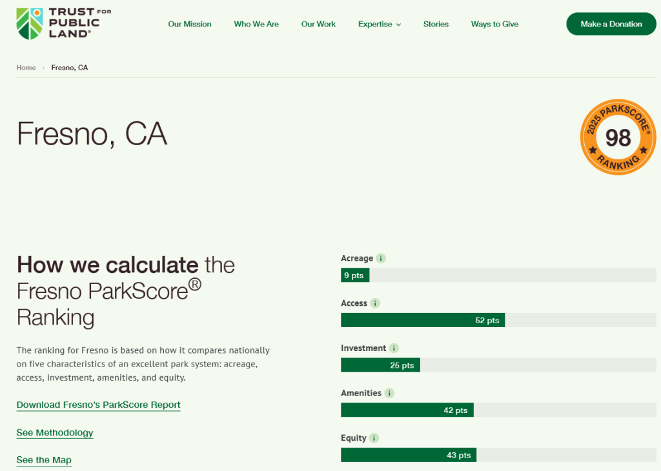This screenshot has height=471, width=661.
Task: Click the Fresno, CA breadcrumb item
Action: point(70,67)
